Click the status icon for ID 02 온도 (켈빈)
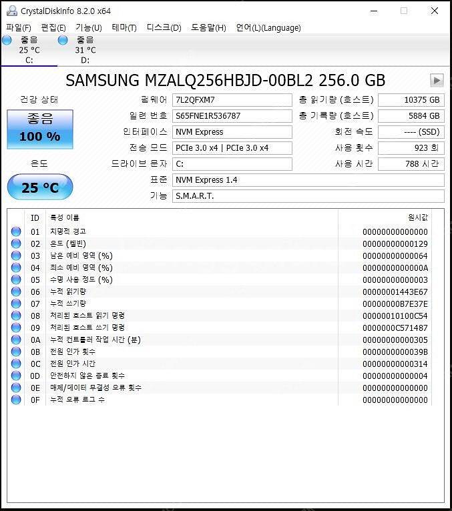Screen dimensions: 452x511 click(x=16, y=243)
